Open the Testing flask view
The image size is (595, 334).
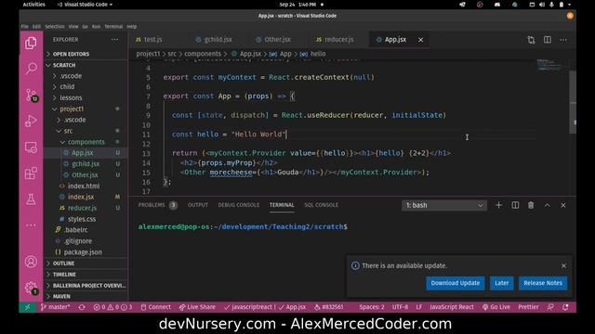pyautogui.click(x=31, y=199)
